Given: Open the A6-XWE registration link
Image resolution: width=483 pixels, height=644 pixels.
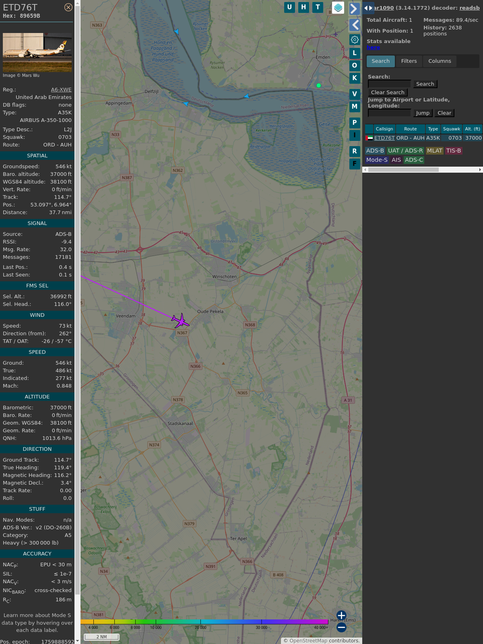Looking at the screenshot, I should 61,90.
